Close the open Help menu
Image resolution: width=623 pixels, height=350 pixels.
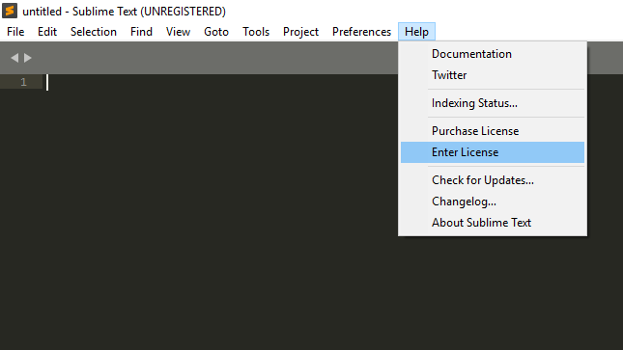click(x=416, y=32)
